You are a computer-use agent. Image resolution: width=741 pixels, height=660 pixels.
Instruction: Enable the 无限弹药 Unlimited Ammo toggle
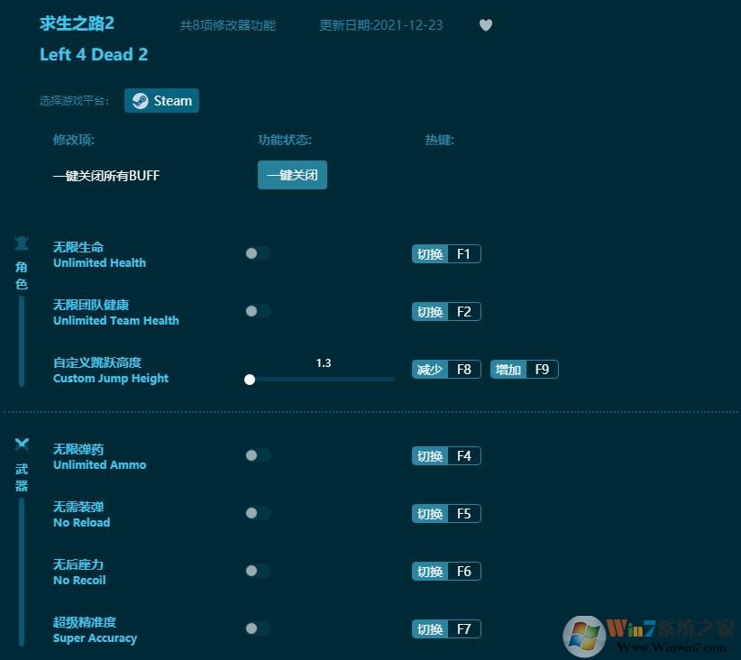click(x=257, y=455)
